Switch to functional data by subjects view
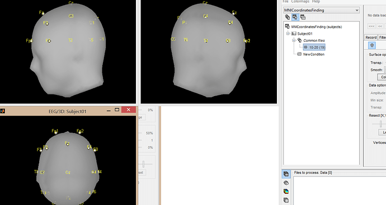The image size is (386, 205). (x=295, y=17)
